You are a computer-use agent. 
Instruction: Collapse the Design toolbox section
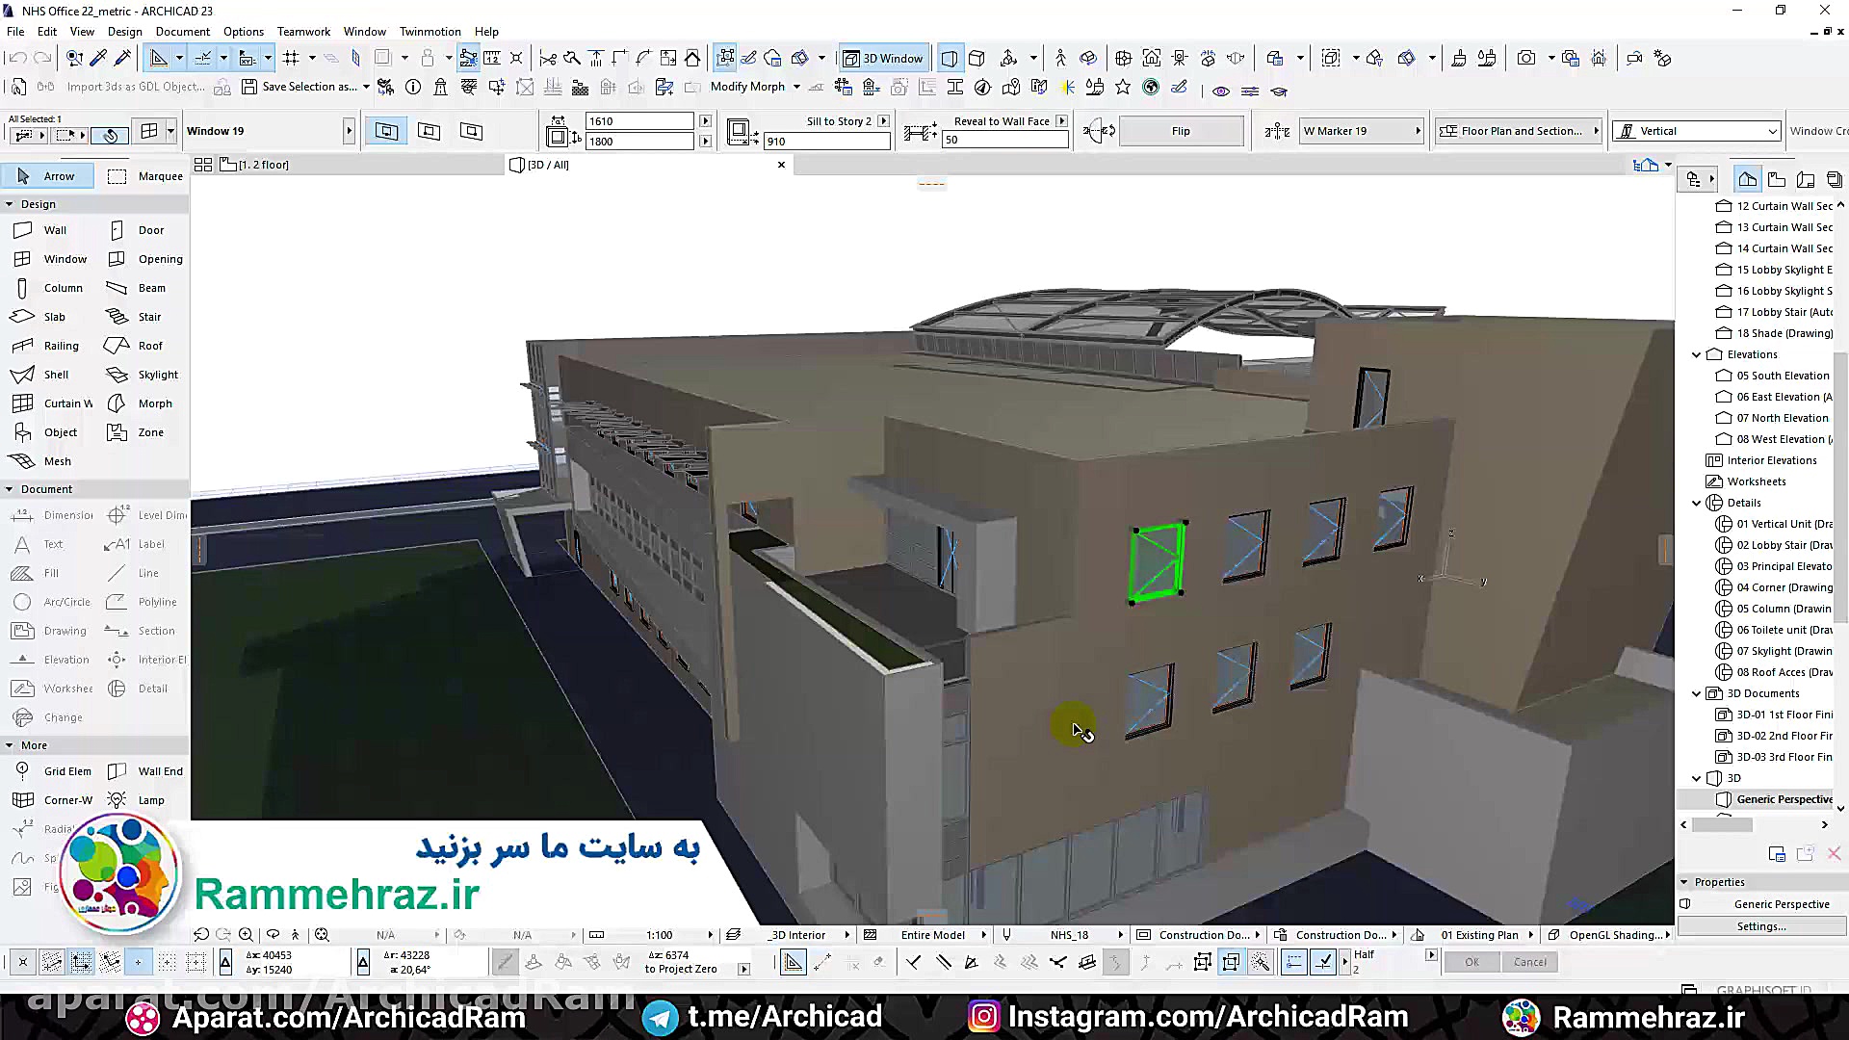10,204
